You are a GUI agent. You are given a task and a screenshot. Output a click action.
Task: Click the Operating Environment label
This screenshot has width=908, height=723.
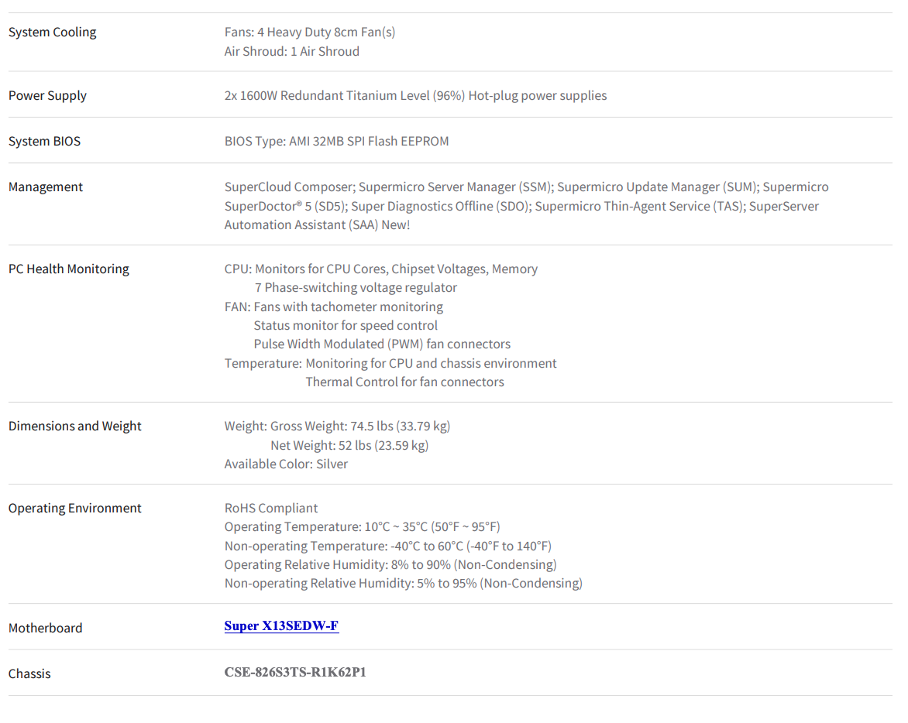pos(74,508)
